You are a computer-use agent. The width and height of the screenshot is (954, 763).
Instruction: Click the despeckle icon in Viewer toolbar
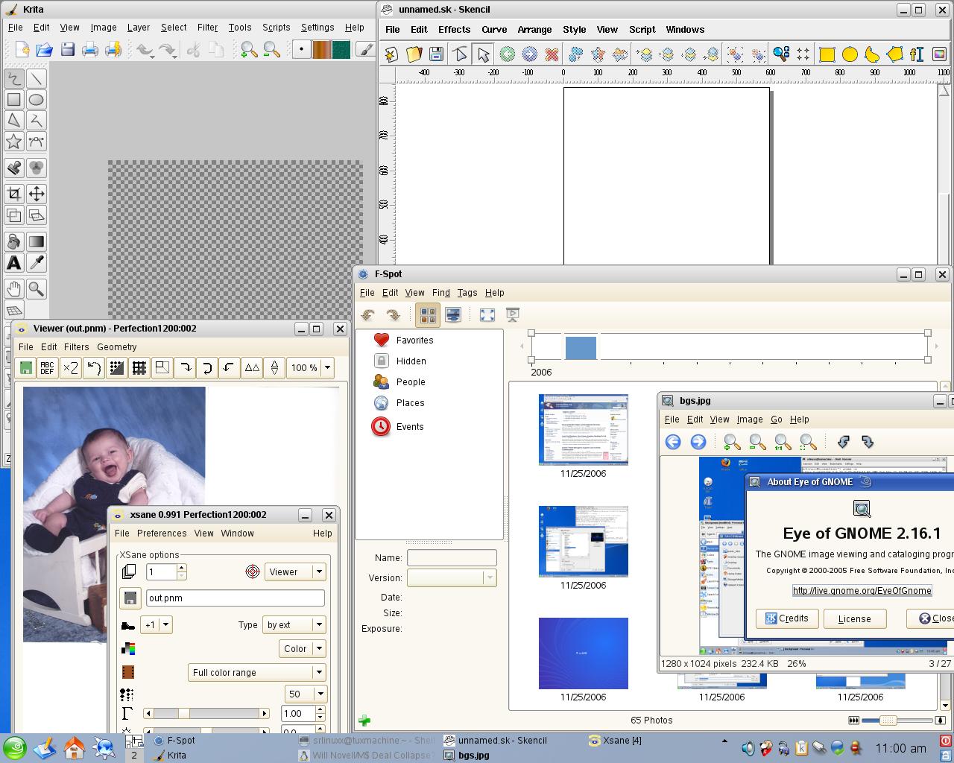116,367
